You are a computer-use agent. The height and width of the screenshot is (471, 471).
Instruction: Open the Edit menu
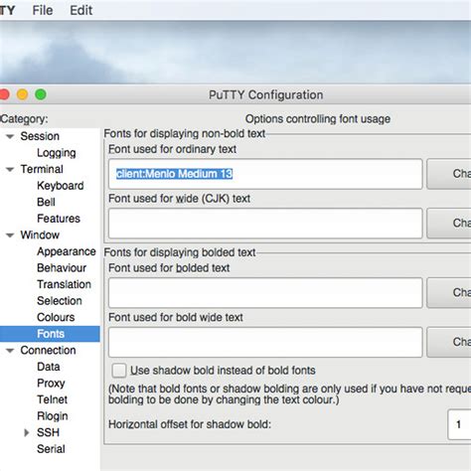[x=80, y=10]
